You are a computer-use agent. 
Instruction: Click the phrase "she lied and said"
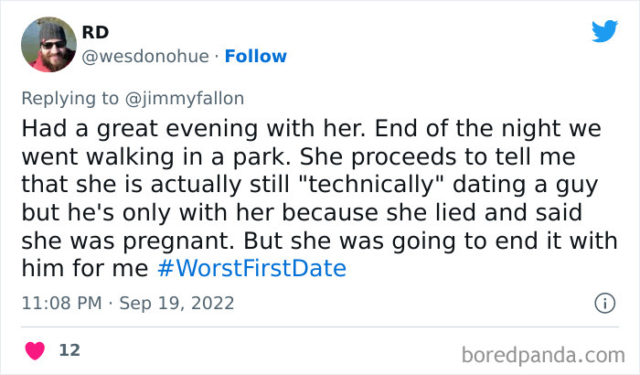pos(519,213)
